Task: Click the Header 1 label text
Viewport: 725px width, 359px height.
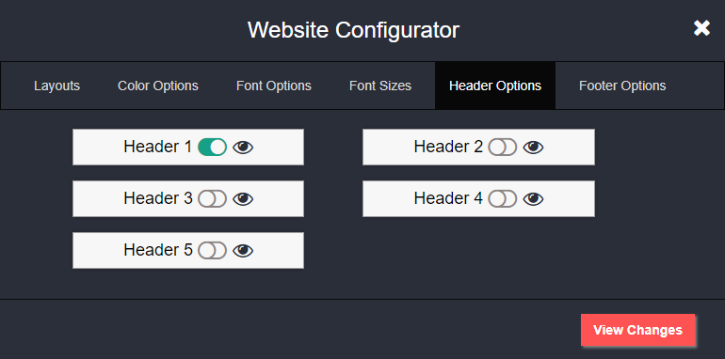Action: (157, 147)
